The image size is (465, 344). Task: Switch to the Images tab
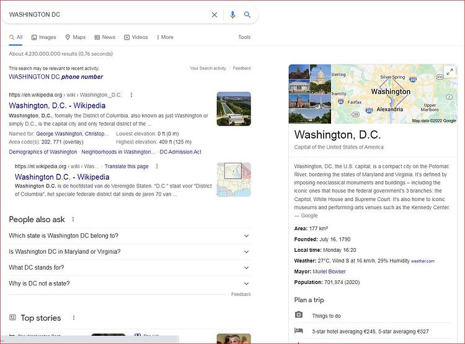click(43, 37)
